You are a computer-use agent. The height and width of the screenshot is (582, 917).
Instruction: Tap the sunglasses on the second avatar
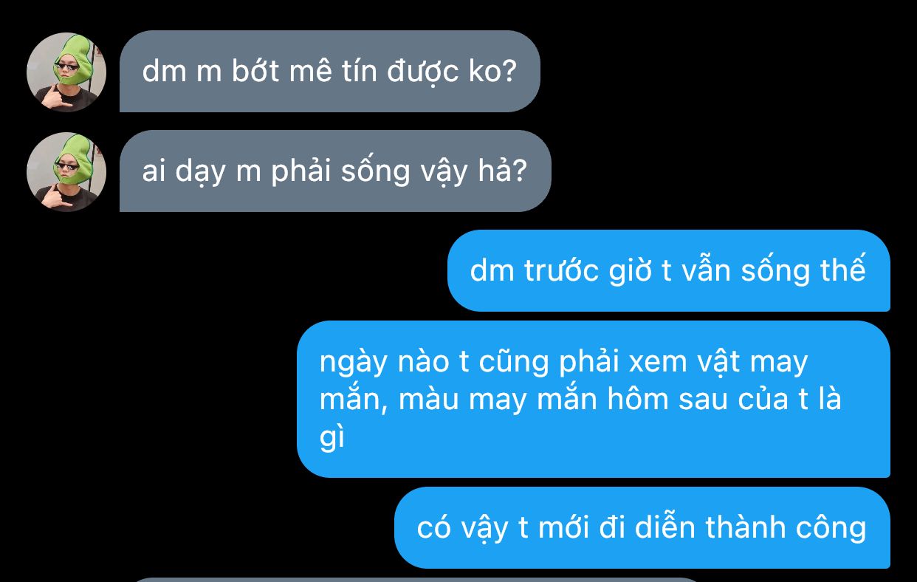pos(69,167)
